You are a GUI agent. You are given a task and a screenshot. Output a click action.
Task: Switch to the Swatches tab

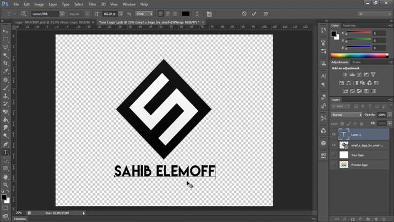click(x=349, y=26)
